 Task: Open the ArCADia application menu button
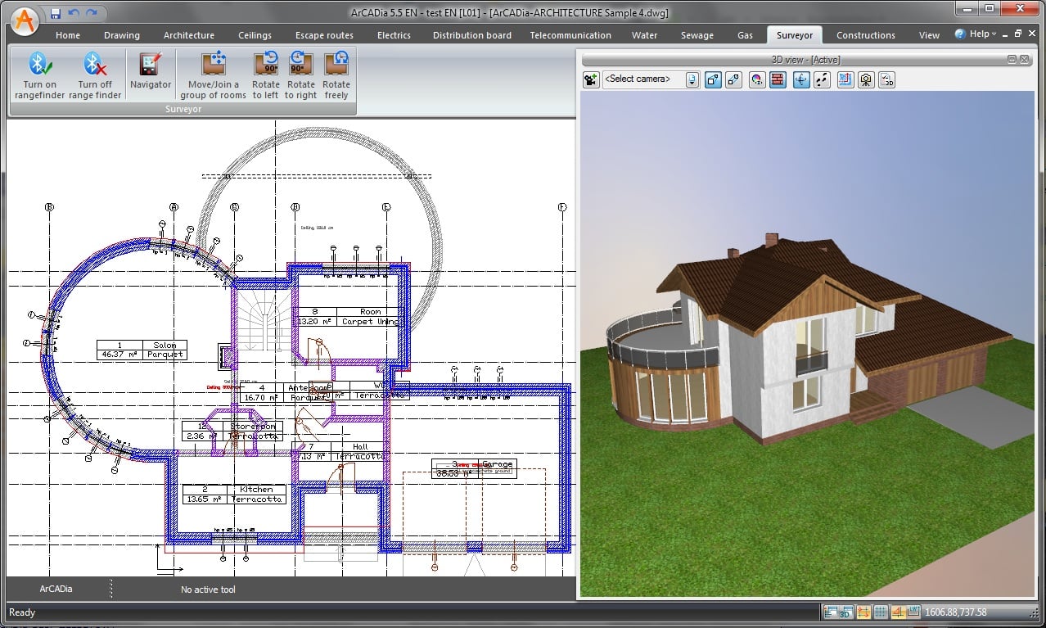pyautogui.click(x=25, y=20)
